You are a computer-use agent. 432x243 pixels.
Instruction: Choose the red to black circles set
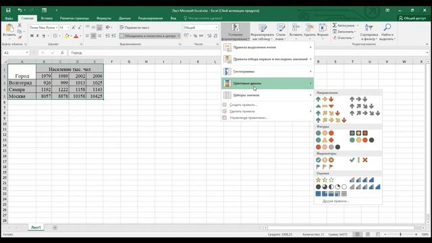pyautogui.click(x=328, y=147)
